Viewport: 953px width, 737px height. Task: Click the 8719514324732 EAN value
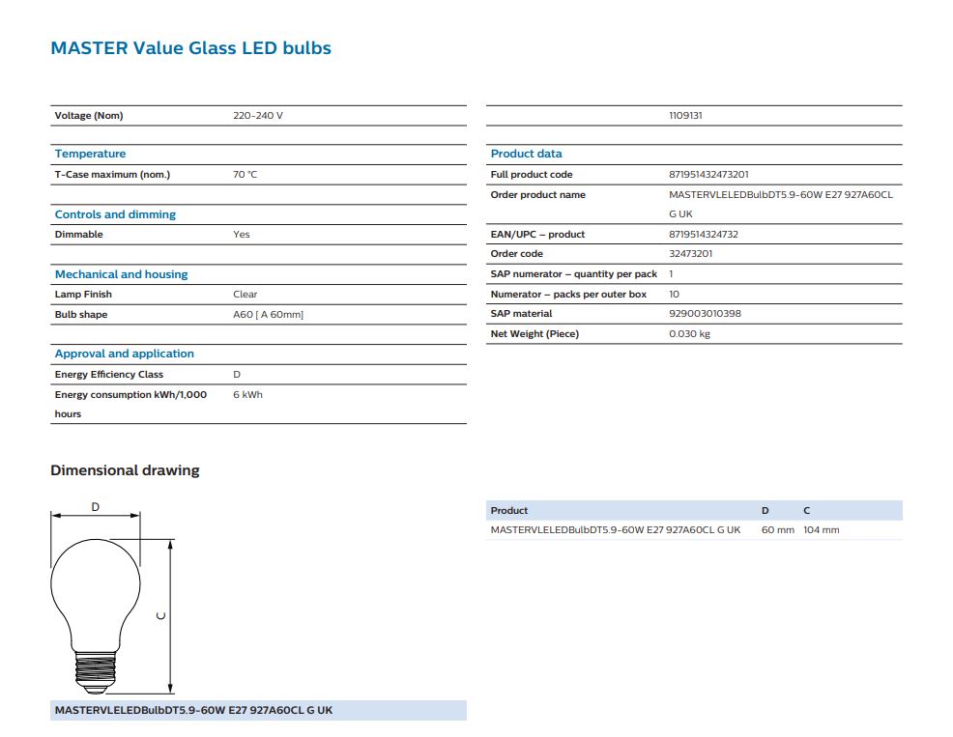coord(704,235)
